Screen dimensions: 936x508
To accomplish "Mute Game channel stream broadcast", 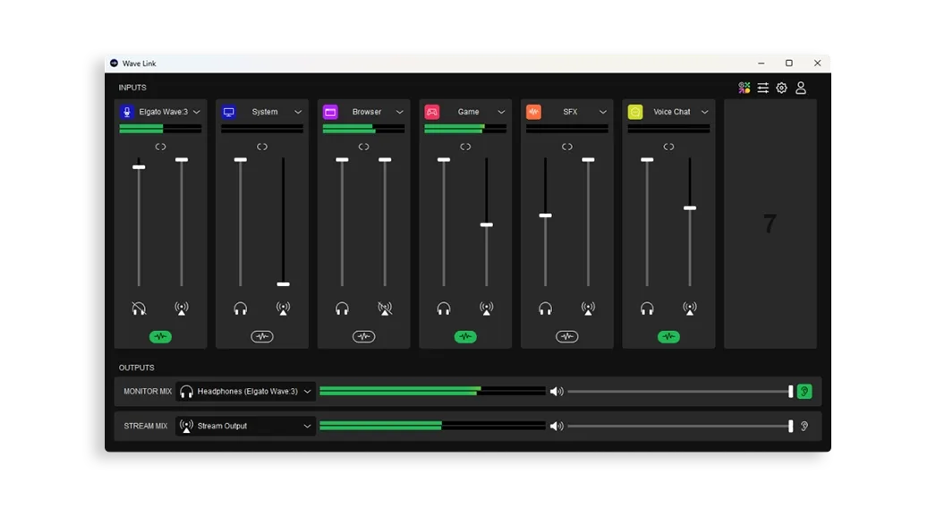I will pyautogui.click(x=487, y=309).
